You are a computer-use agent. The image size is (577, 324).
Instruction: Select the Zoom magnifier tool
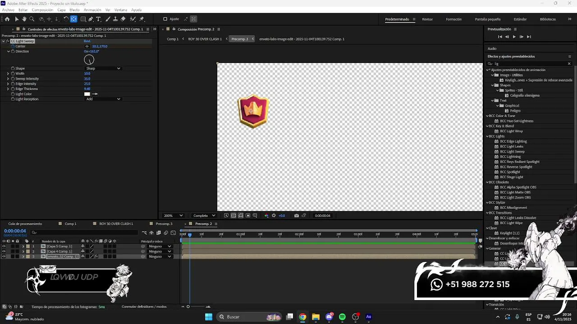click(x=32, y=19)
